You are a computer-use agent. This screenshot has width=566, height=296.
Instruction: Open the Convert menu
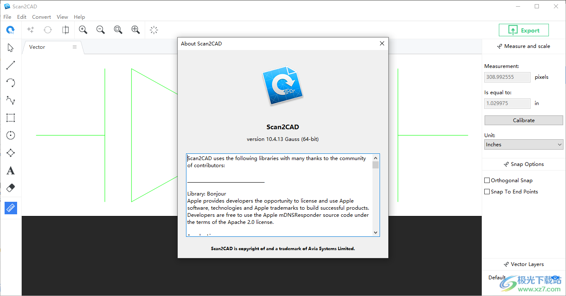pos(41,17)
